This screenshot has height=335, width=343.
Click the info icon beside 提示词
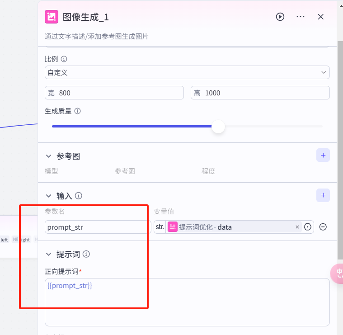pyautogui.click(x=86, y=254)
